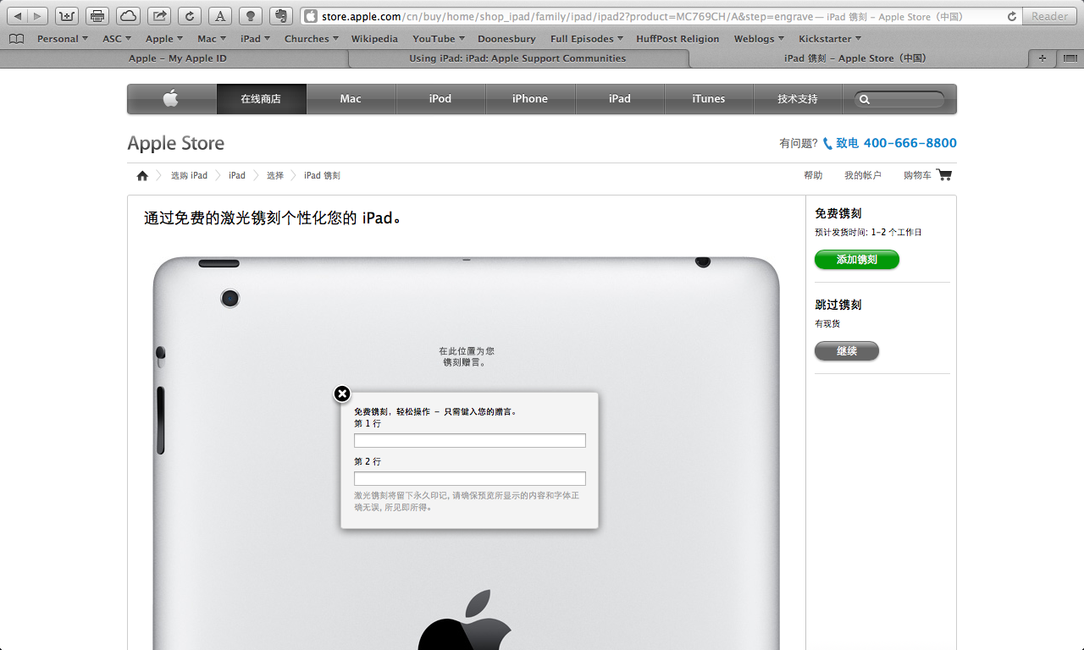
Task: Click the toolbar reload button beside Share
Action: [189, 16]
